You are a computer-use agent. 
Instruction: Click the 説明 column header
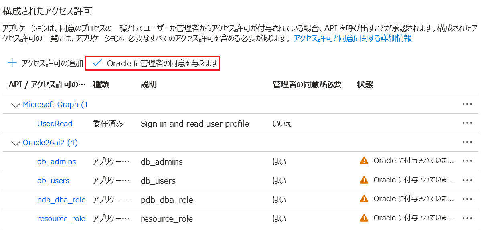[149, 84]
